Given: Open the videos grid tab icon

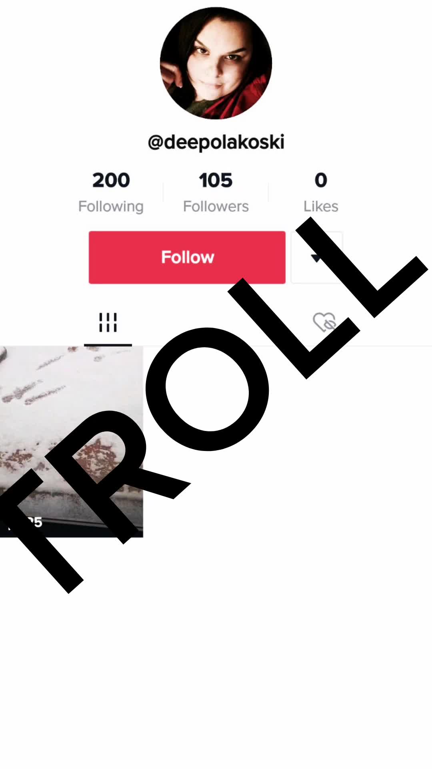Looking at the screenshot, I should (108, 322).
